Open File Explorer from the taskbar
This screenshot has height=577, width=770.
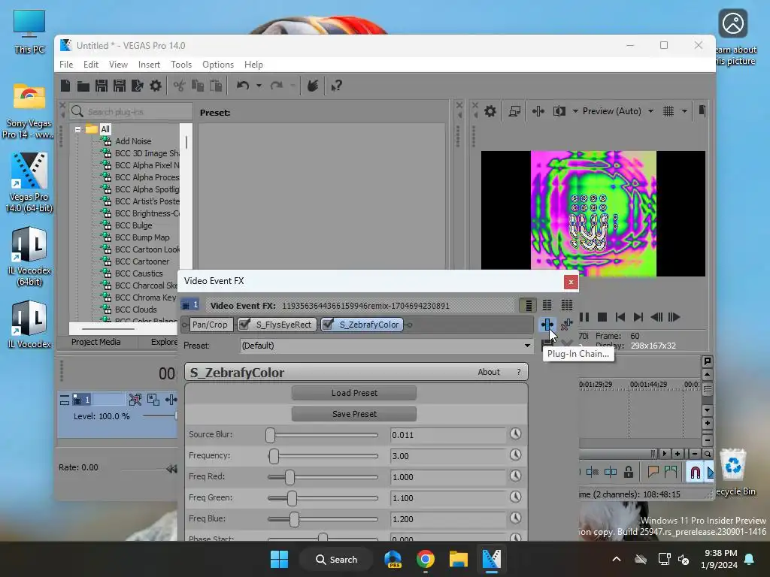click(458, 559)
